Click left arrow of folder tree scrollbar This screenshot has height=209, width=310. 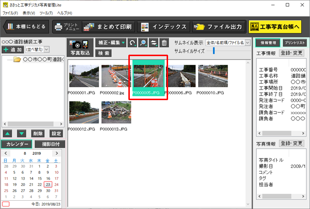click(5, 124)
